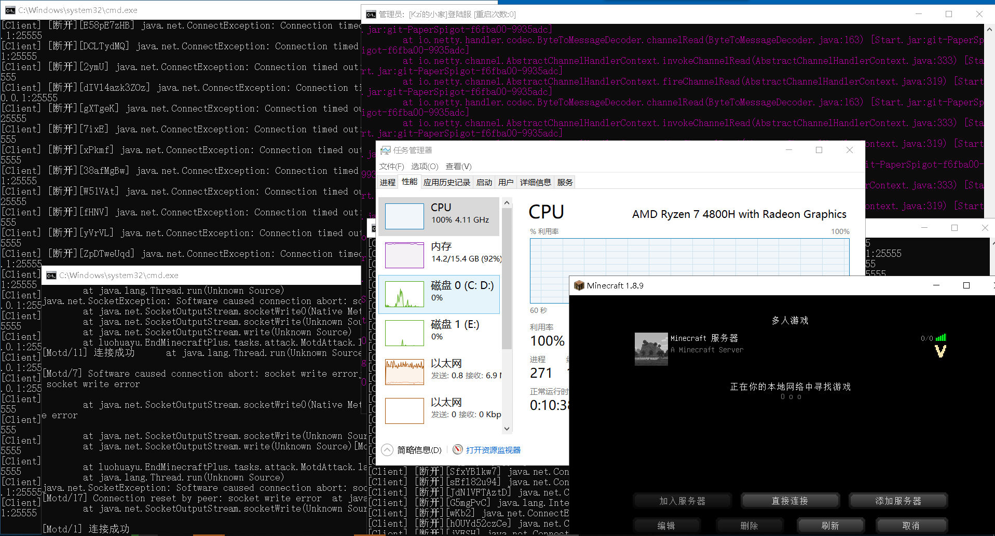The width and height of the screenshot is (995, 536).
Task: Click the 进程 271 value in Task Manager
Action: coord(541,373)
